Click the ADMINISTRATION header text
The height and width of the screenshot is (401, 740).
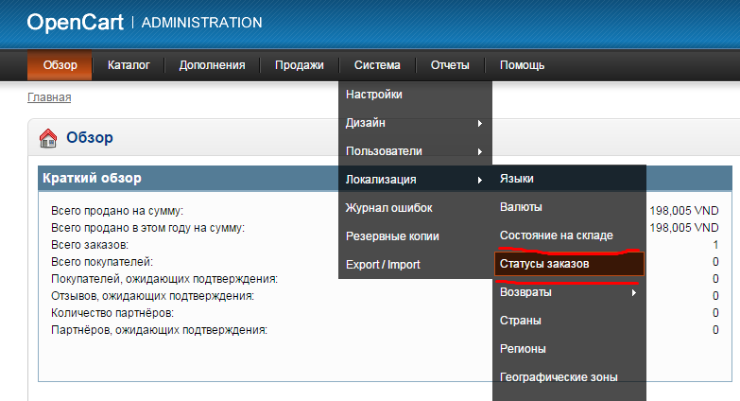201,23
